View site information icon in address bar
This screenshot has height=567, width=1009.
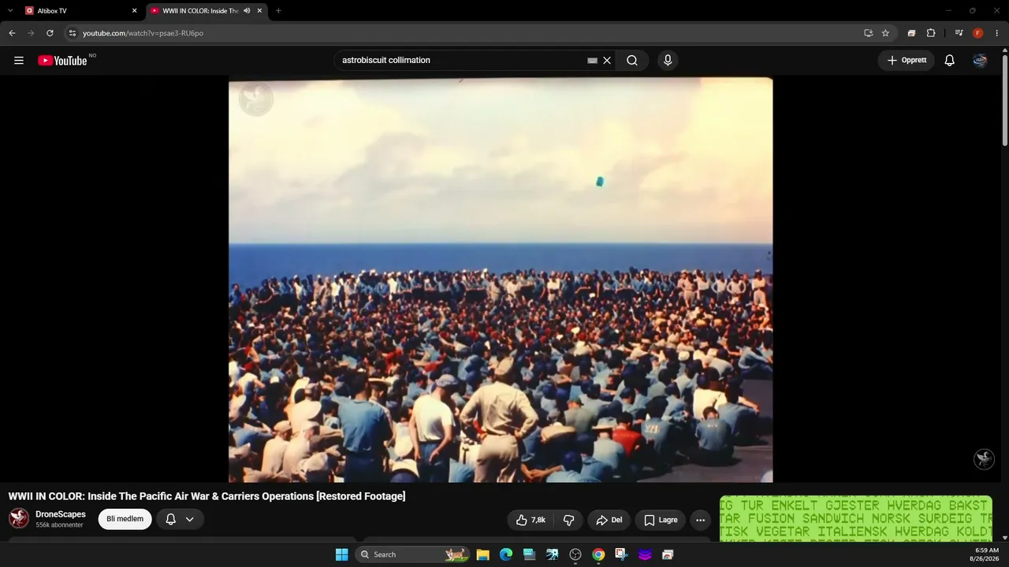pyautogui.click(x=72, y=33)
